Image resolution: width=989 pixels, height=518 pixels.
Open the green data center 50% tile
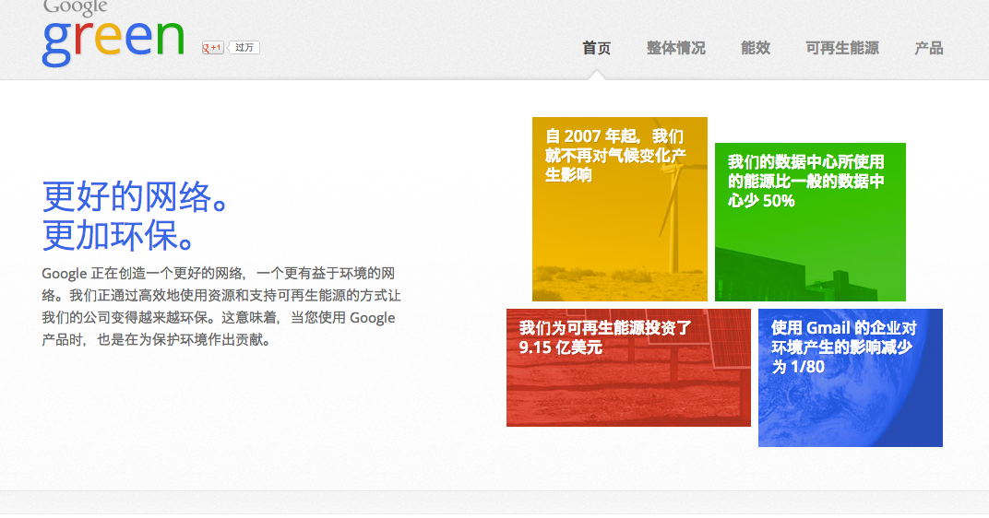(x=810, y=222)
